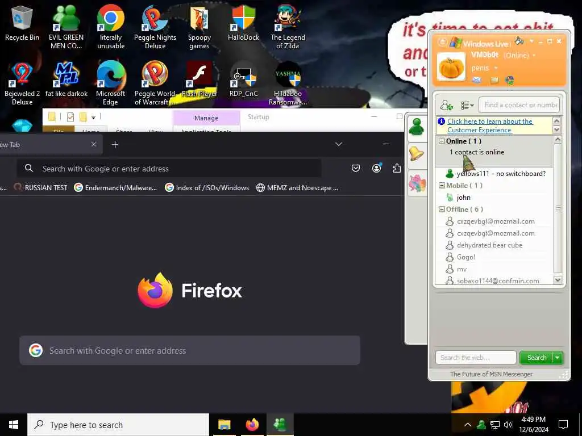Screen dimensions: 582x436
Task: Open the Messenger show menu dropdown arrow
Action: pyautogui.click(x=531, y=41)
